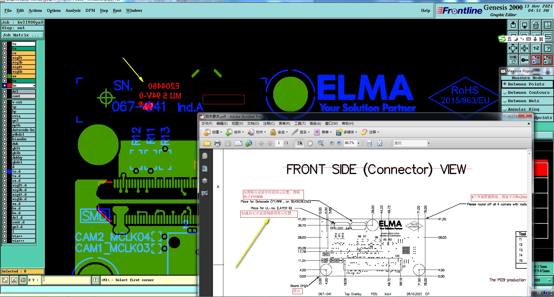This screenshot has width=554, height=297.
Task: Open the DFM menu in Genesis
Action: 90,11
